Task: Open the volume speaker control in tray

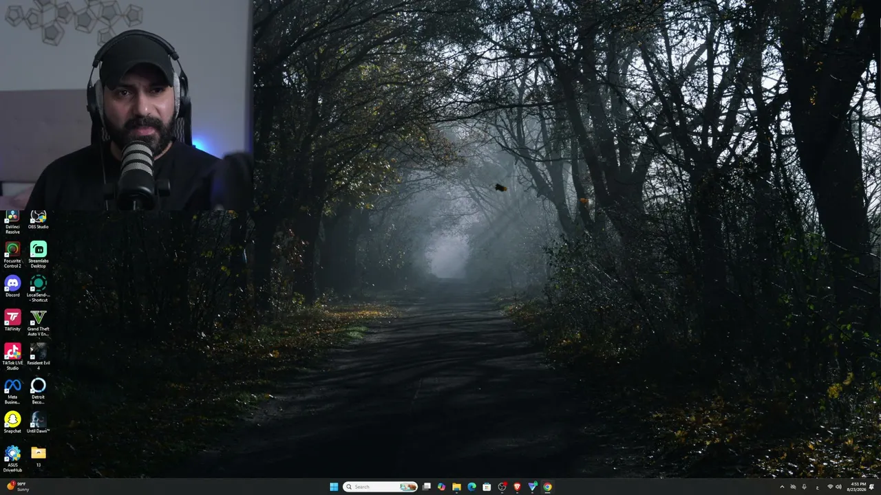Action: tap(839, 487)
